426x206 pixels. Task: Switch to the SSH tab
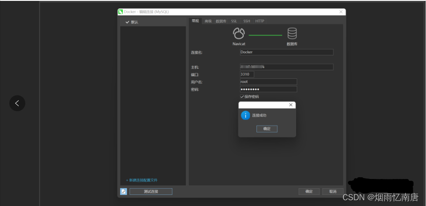coord(247,21)
